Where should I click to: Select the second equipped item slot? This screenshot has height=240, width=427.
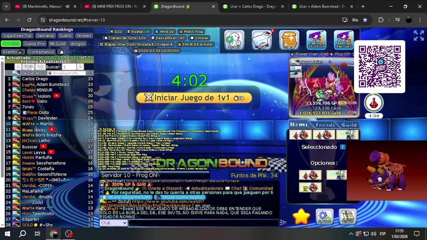click(324, 135)
